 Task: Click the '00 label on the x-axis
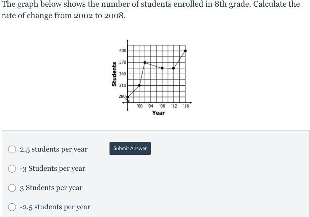[139, 106]
